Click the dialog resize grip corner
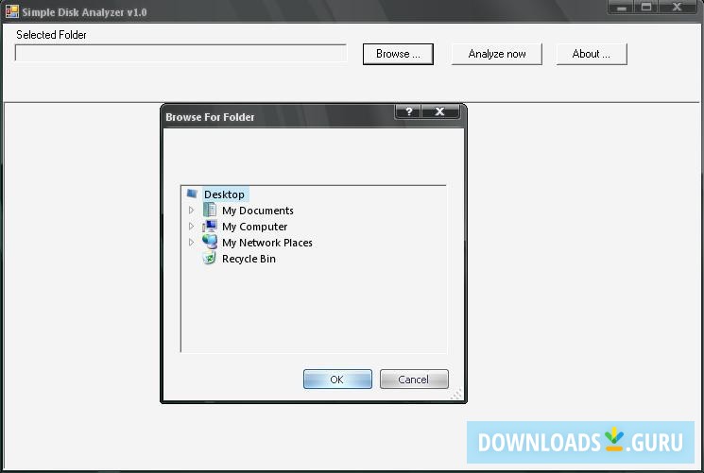This screenshot has height=473, width=704. (455, 395)
